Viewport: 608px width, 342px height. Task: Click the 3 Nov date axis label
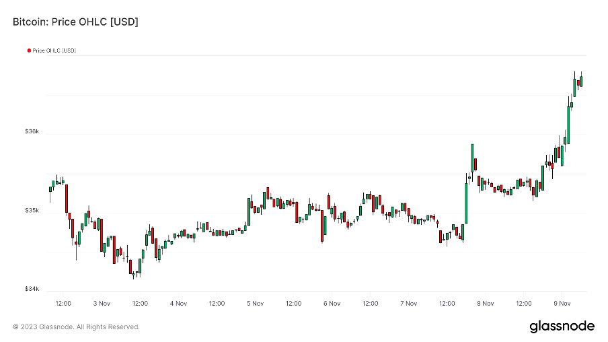(102, 304)
